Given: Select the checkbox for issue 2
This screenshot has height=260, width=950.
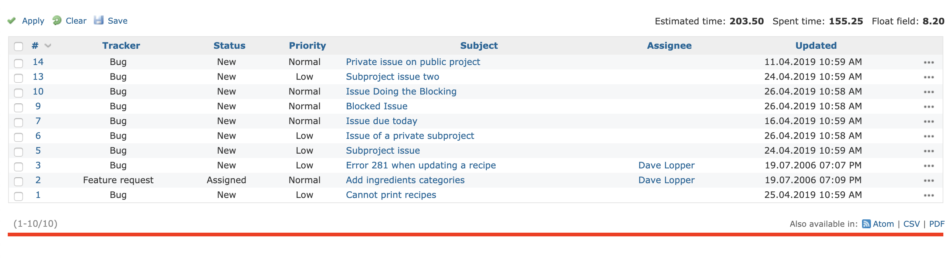Looking at the screenshot, I should tap(18, 181).
